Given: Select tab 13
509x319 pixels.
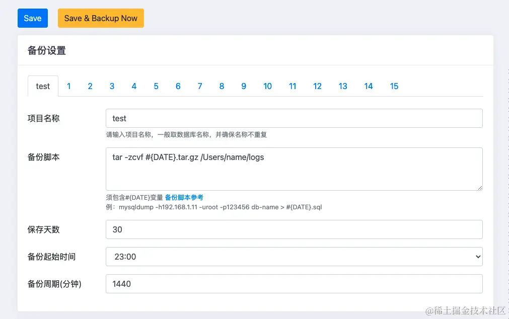Looking at the screenshot, I should pos(343,86).
